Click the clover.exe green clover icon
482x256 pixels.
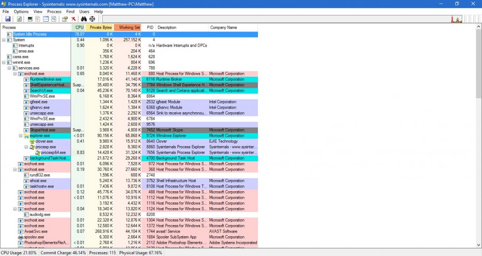[x=32, y=141]
